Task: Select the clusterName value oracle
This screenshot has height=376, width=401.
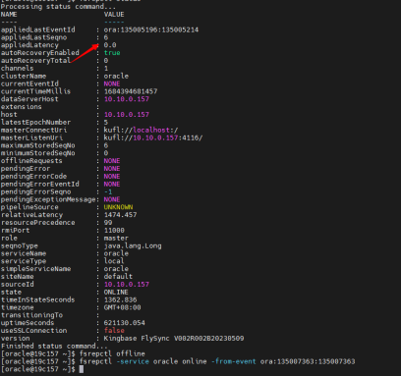Action: (116, 76)
